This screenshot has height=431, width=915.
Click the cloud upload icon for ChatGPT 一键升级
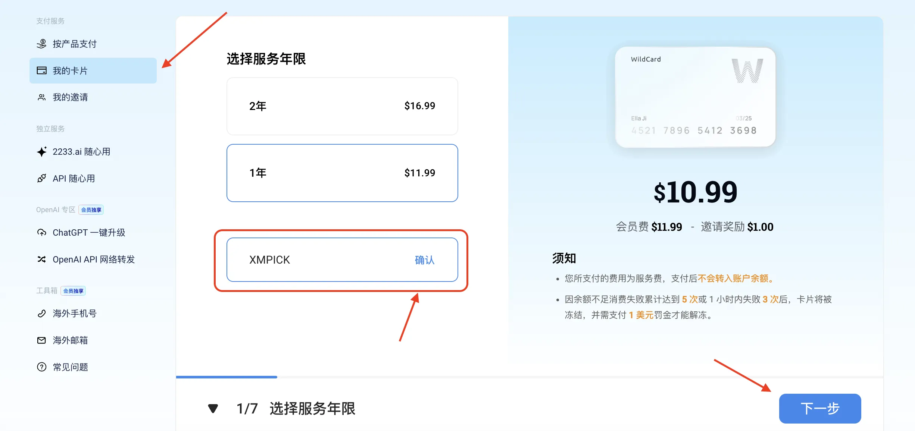click(x=41, y=233)
